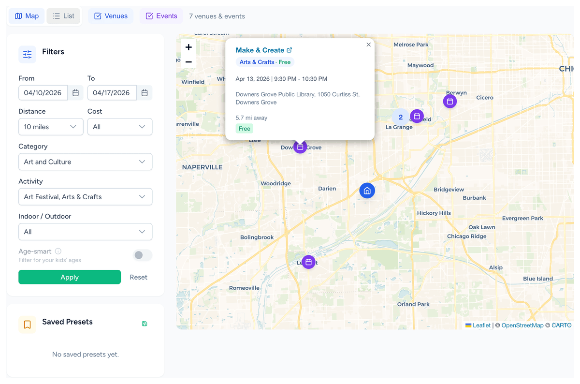Select the event marker near La Grange

(x=417, y=116)
